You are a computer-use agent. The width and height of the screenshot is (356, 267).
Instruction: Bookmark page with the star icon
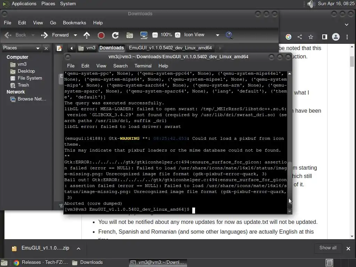click(311, 37)
